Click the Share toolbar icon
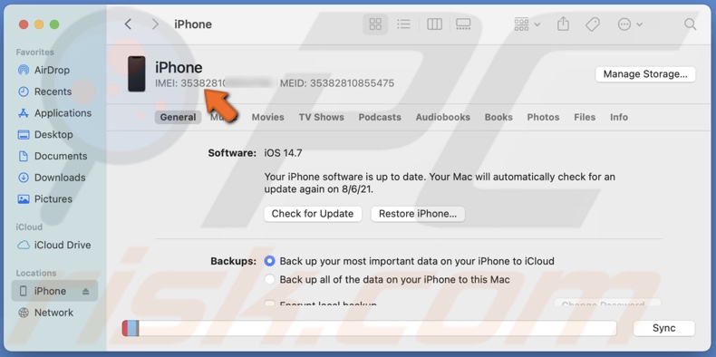Viewport: 716px width, 357px height. tap(563, 24)
